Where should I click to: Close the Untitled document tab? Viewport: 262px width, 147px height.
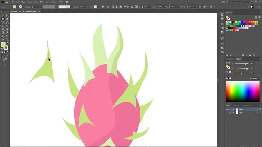(39, 11)
